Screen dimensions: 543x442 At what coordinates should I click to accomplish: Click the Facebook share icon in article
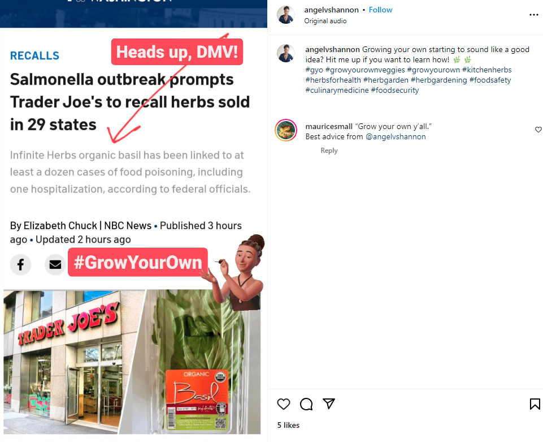[x=20, y=264]
